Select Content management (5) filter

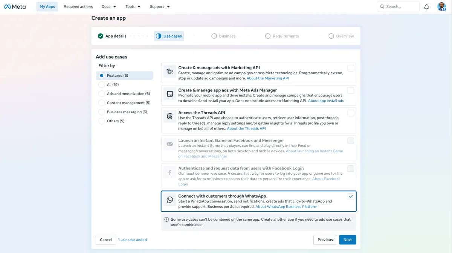pyautogui.click(x=125, y=103)
